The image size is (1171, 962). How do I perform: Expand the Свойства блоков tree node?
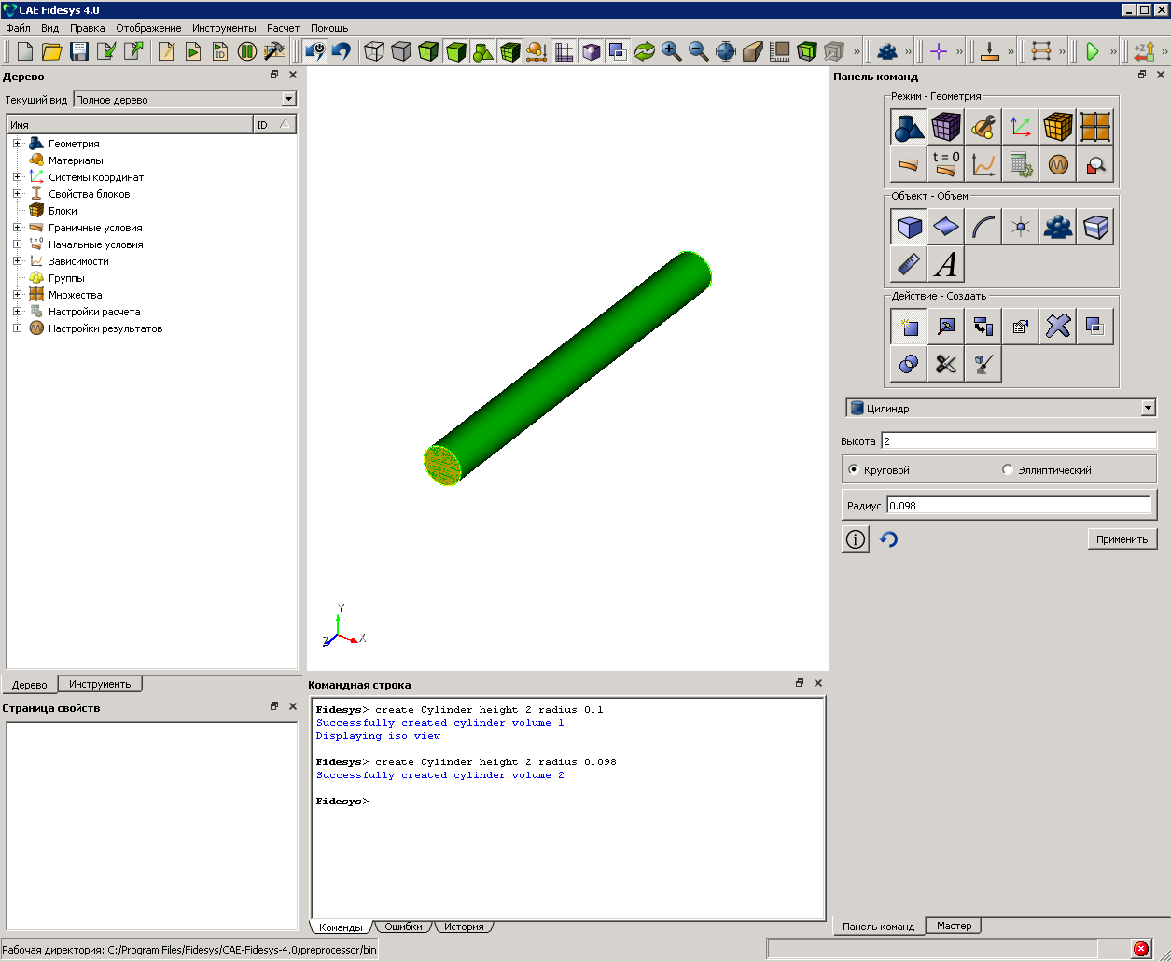tap(17, 194)
